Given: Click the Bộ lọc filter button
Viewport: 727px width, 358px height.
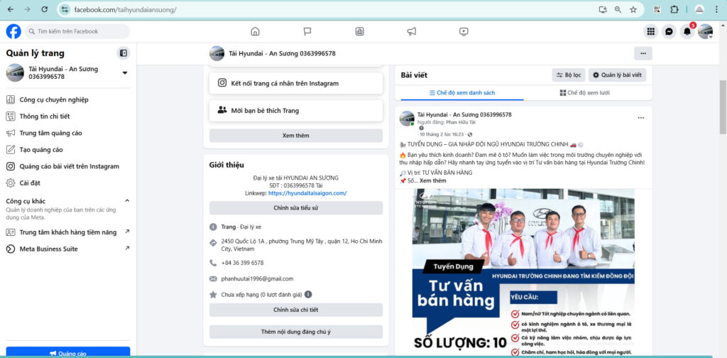Looking at the screenshot, I should click(x=569, y=75).
